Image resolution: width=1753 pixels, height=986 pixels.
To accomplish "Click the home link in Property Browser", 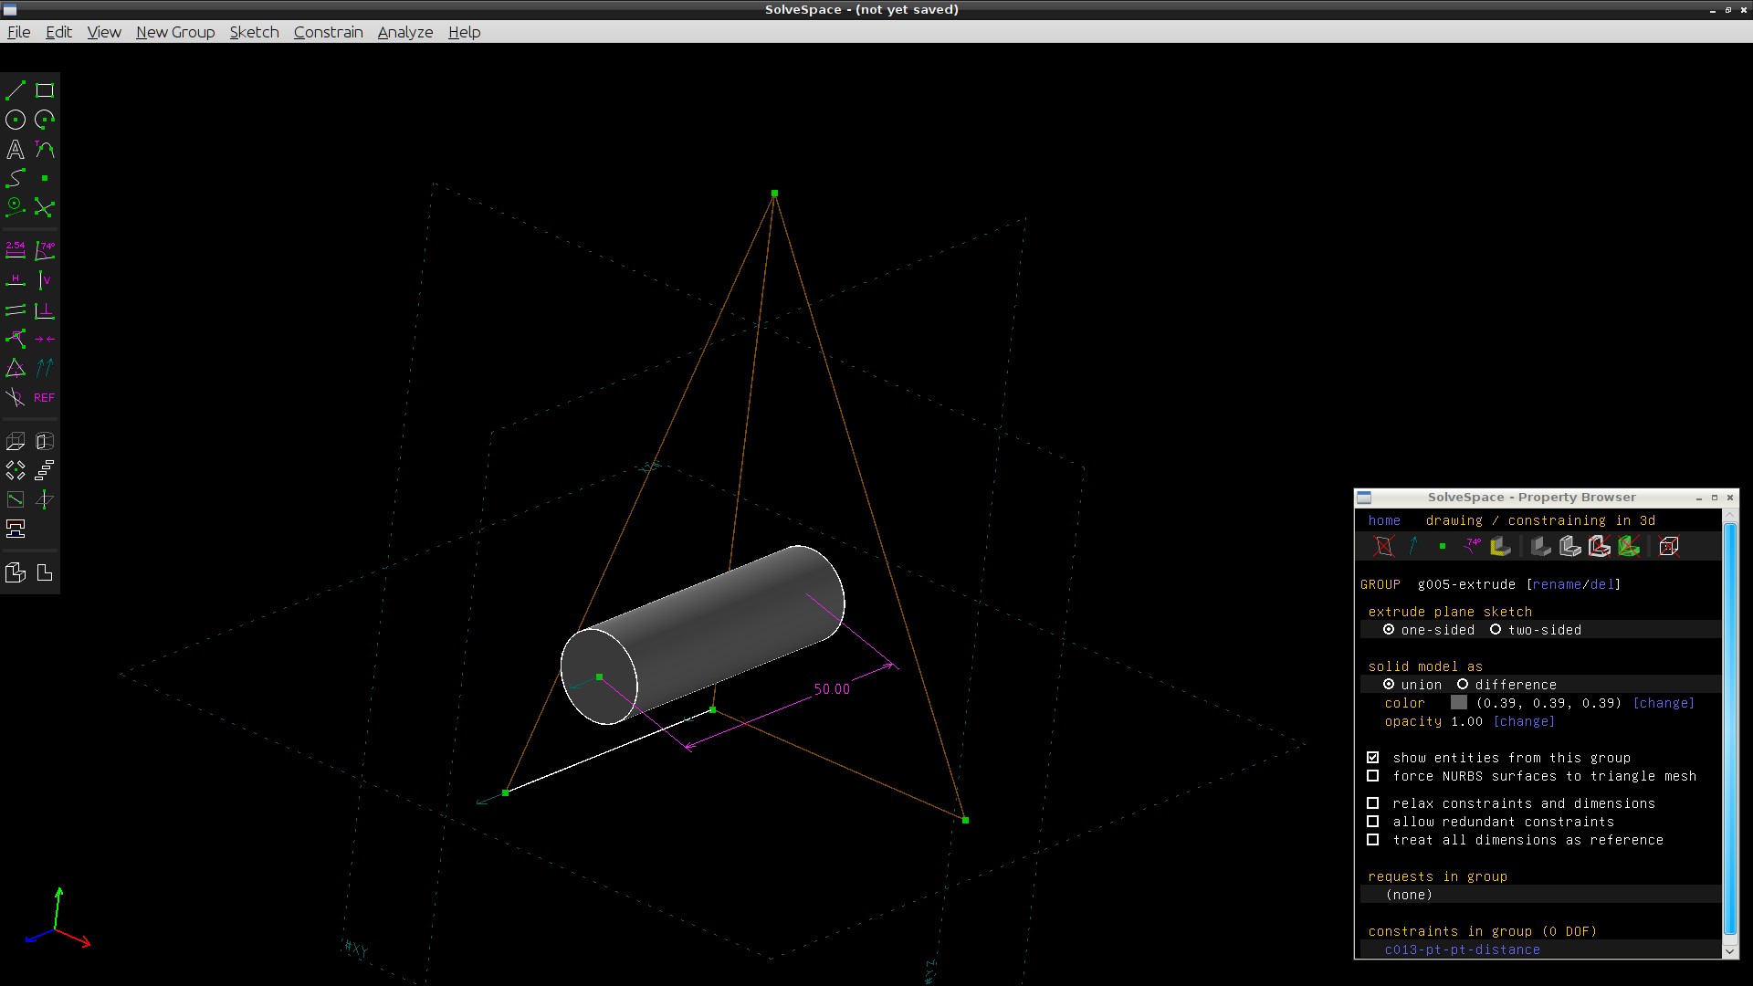I will click(1383, 520).
